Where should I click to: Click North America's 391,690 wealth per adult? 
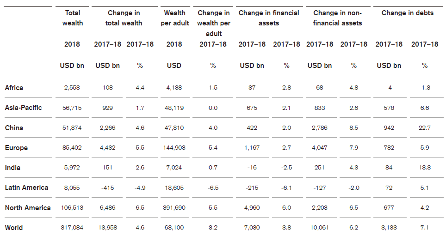(x=174, y=208)
